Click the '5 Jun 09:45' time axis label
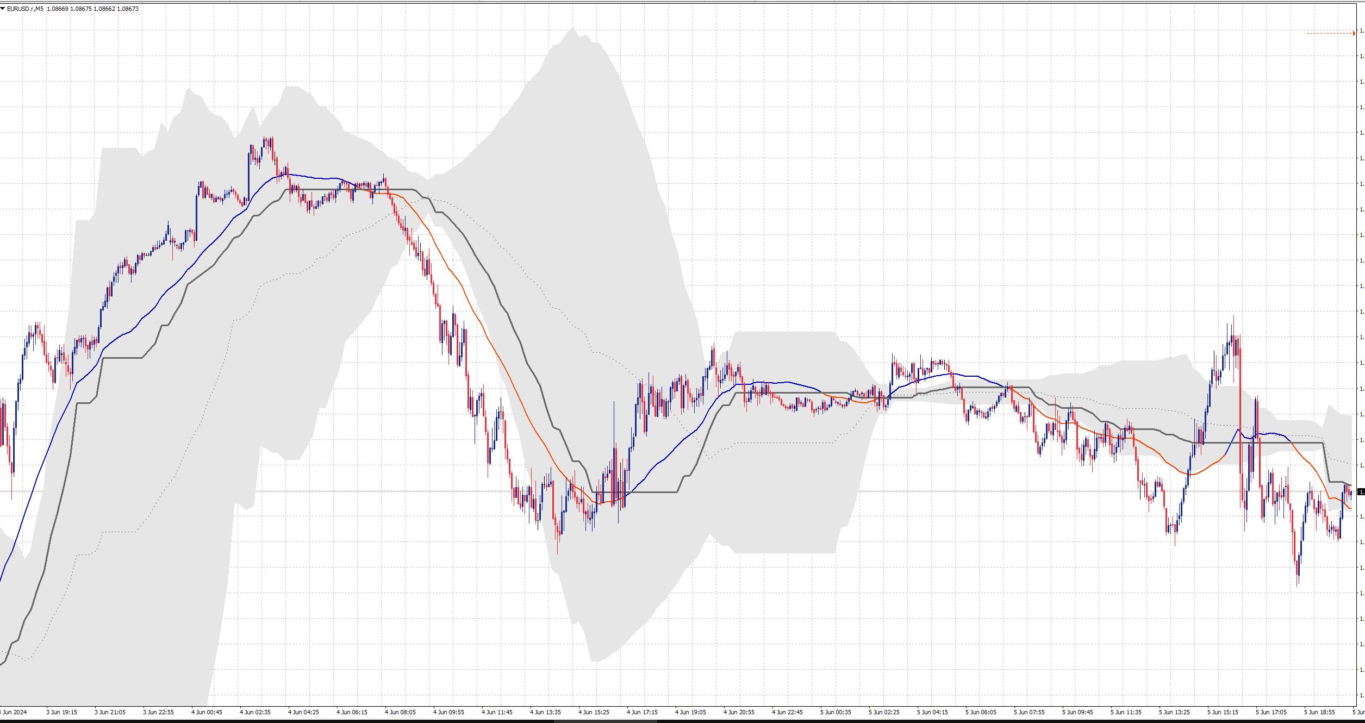Image resolution: width=1365 pixels, height=723 pixels. (x=1077, y=712)
